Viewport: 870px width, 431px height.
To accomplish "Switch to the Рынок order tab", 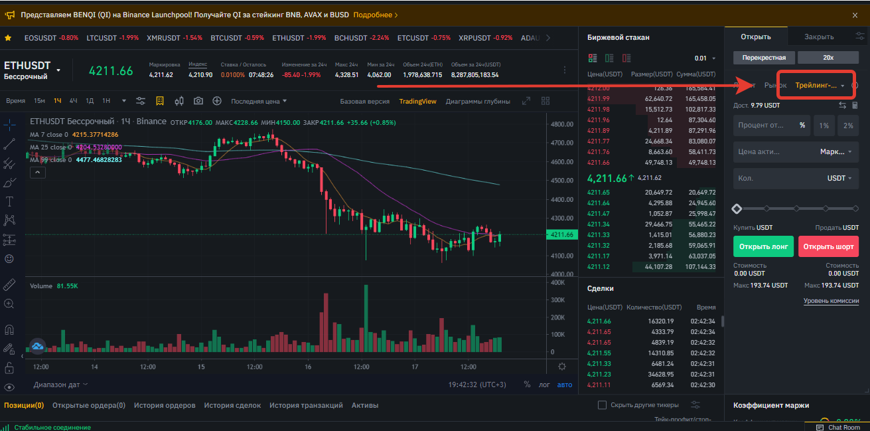I will tap(775, 85).
